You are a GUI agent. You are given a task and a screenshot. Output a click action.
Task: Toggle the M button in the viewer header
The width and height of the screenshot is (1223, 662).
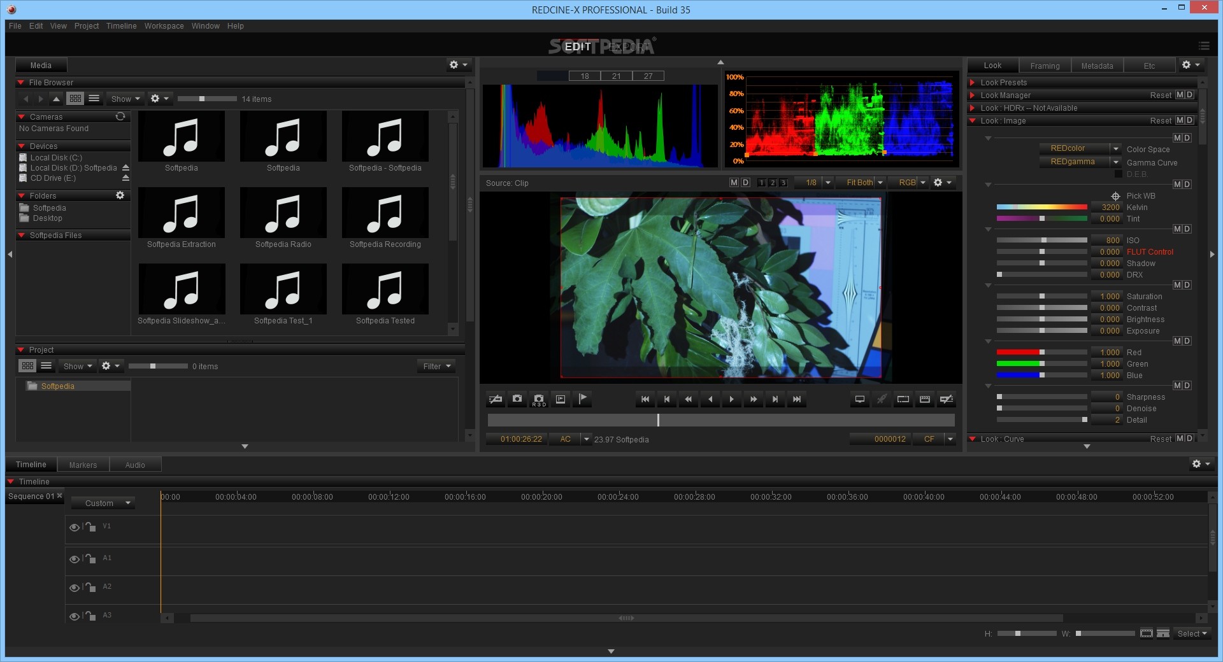click(x=734, y=183)
